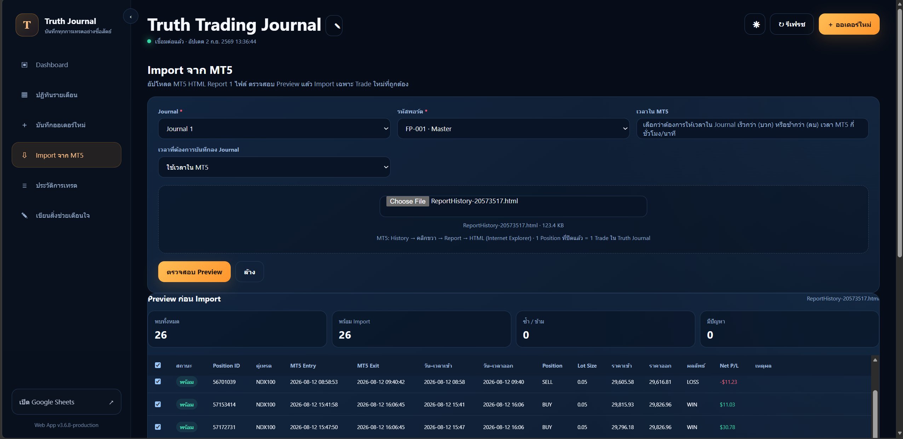The image size is (903, 439).
Task: Select Import จาก MT5 in the sidebar
Action: (67, 155)
